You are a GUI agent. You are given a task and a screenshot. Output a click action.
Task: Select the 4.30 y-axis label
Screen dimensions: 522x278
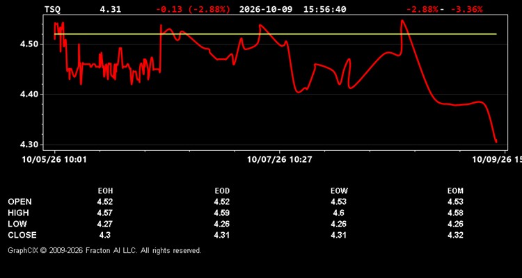[29, 145]
